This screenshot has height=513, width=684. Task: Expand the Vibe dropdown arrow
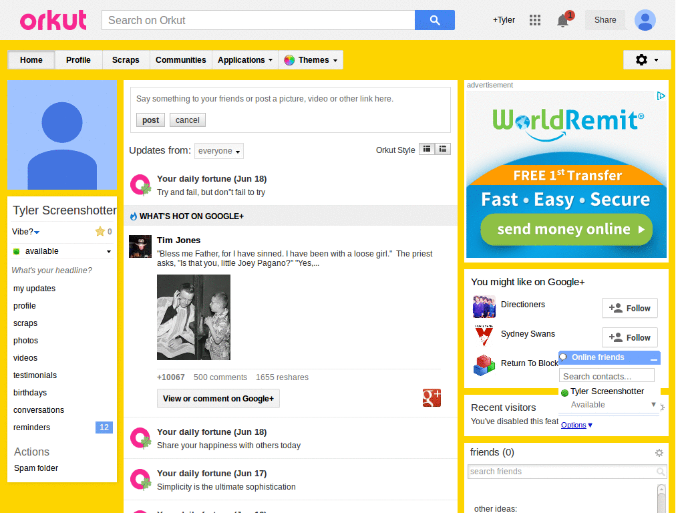37,232
